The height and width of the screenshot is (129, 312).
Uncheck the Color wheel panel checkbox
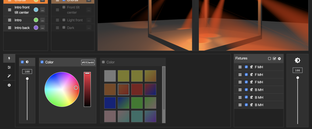tap(42, 62)
